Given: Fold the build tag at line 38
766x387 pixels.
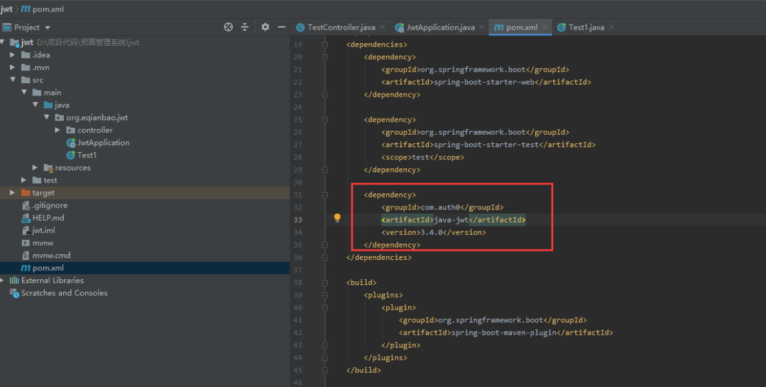Looking at the screenshot, I should click(x=325, y=283).
